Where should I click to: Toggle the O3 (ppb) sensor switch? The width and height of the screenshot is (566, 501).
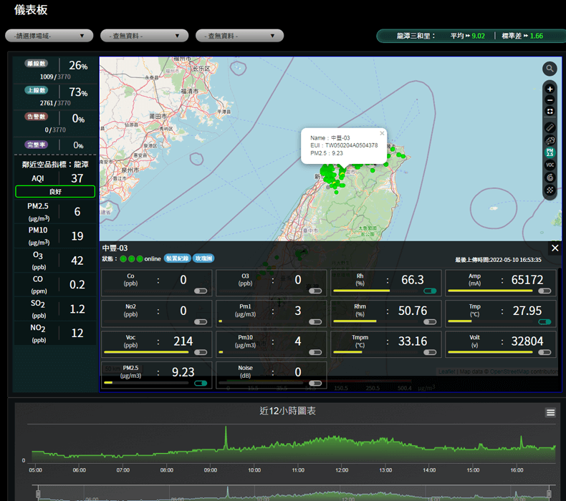coord(315,291)
